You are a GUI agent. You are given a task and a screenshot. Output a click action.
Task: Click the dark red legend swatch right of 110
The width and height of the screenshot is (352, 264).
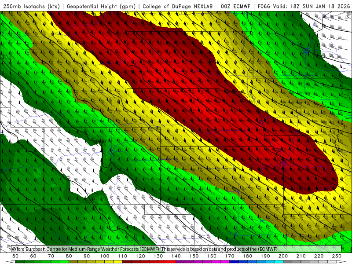(x=127, y=262)
